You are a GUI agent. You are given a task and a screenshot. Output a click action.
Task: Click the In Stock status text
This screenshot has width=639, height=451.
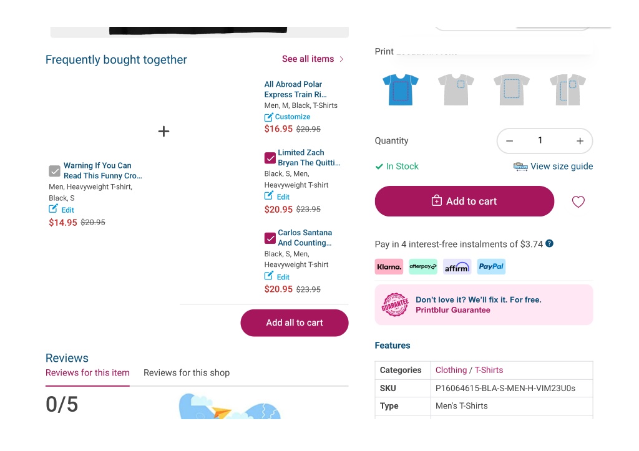point(402,166)
